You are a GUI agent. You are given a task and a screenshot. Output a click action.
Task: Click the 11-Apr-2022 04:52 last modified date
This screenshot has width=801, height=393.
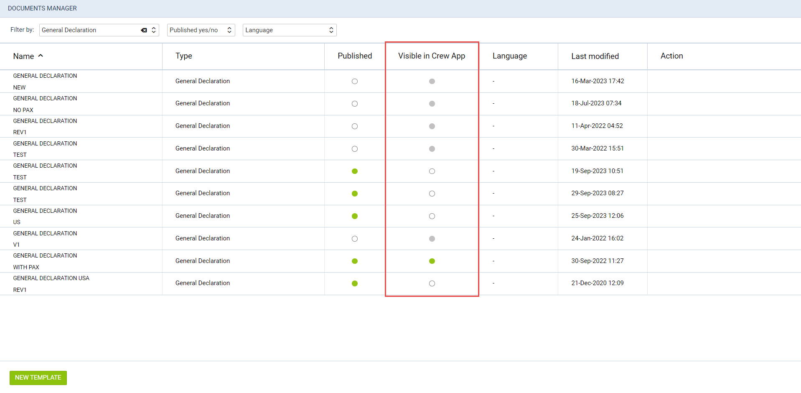[x=597, y=126]
